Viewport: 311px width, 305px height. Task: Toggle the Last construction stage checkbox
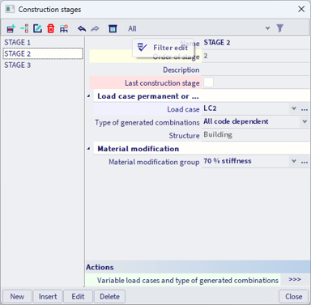point(208,83)
